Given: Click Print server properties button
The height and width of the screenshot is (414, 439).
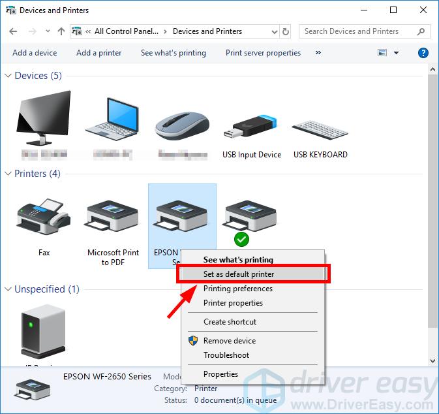Looking at the screenshot, I should pos(263,53).
